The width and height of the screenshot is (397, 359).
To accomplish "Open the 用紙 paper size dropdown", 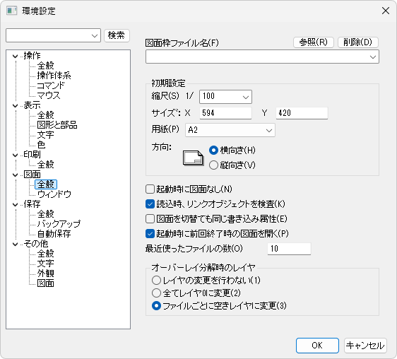I will tap(230, 130).
